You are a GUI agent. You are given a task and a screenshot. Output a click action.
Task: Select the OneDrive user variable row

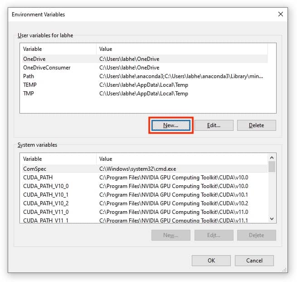pos(145,59)
